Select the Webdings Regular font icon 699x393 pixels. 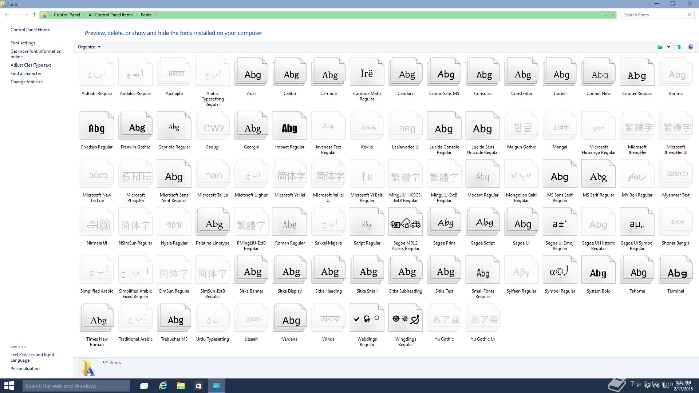pos(367,318)
